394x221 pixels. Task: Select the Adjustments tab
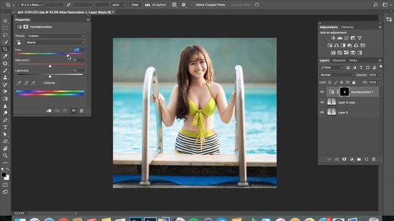tap(329, 27)
